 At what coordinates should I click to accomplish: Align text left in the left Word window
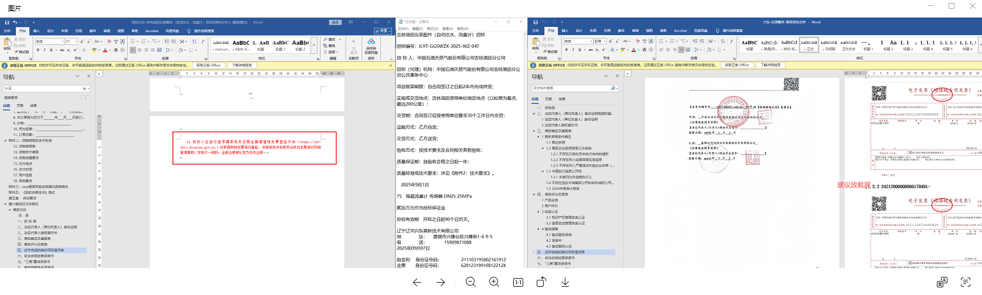point(132,50)
